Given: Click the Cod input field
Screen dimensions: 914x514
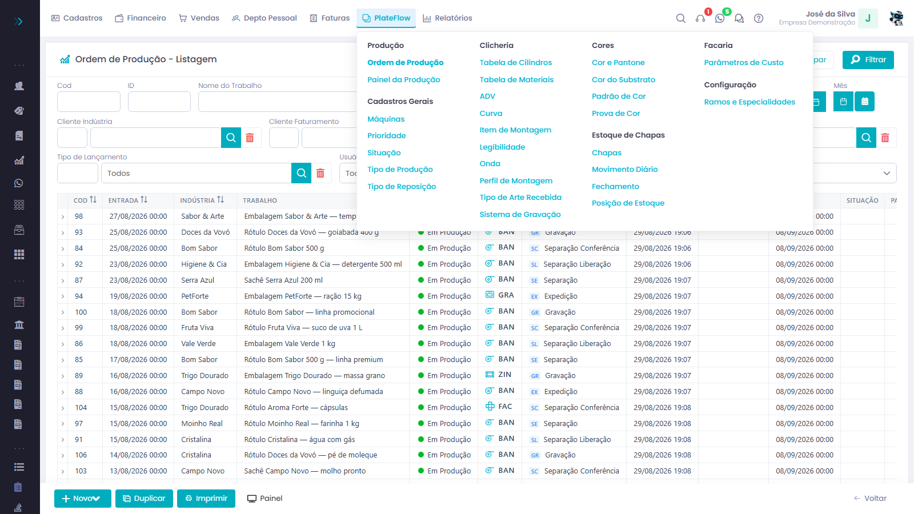Looking at the screenshot, I should point(89,102).
